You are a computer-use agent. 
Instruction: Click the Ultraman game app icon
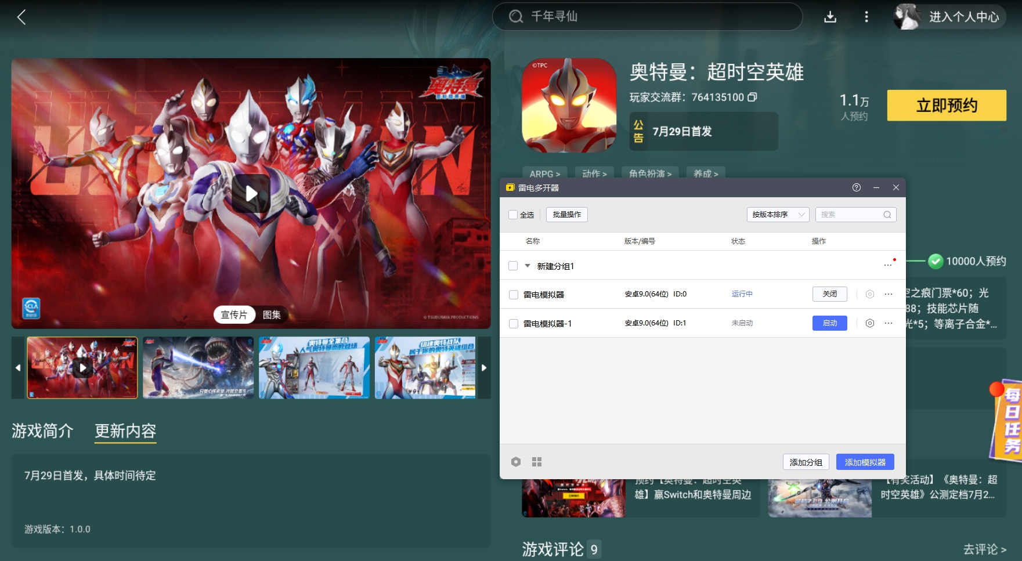pos(569,105)
